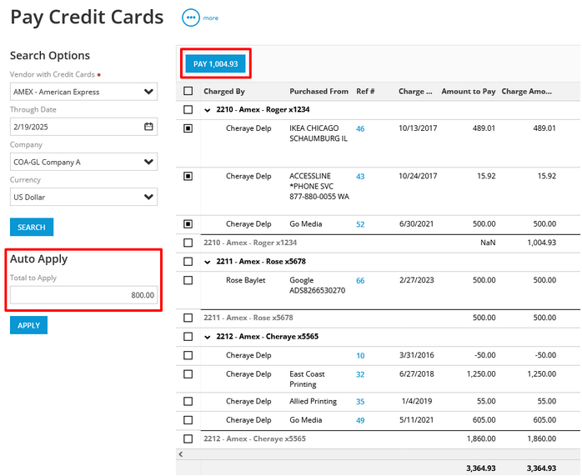Open reference number 49 link
This screenshot has width=582, height=476.
[x=360, y=420]
